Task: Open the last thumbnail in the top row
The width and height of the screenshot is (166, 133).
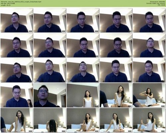Action: (149, 20)
